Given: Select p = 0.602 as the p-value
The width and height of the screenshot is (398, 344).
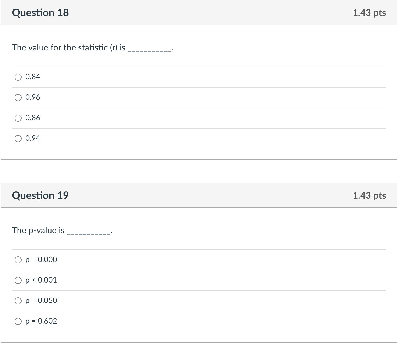Looking at the screenshot, I should (18, 321).
